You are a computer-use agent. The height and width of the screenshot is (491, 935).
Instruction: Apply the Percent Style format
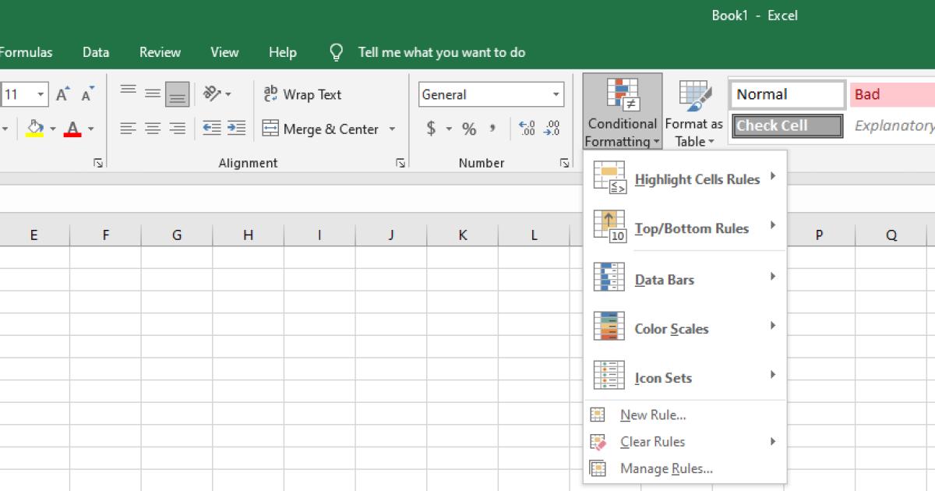470,129
